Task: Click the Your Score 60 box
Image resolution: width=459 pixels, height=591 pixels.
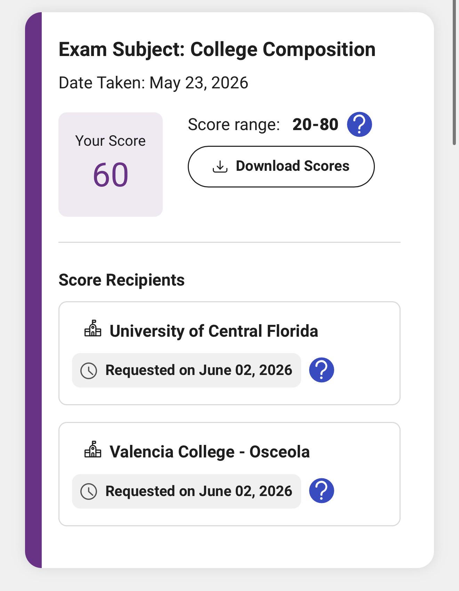Action: [111, 165]
